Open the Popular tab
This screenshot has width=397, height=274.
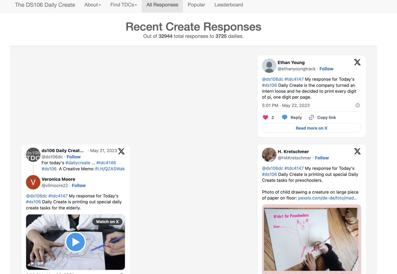point(196,5)
